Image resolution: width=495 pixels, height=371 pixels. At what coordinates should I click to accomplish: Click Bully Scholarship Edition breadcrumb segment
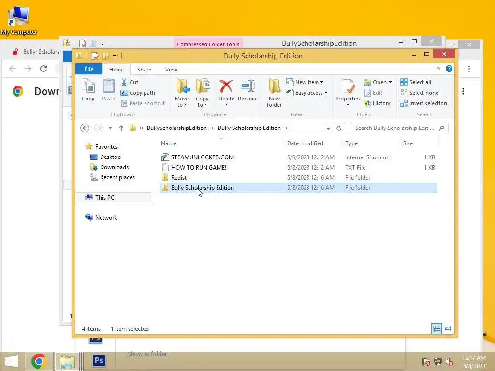pyautogui.click(x=249, y=128)
